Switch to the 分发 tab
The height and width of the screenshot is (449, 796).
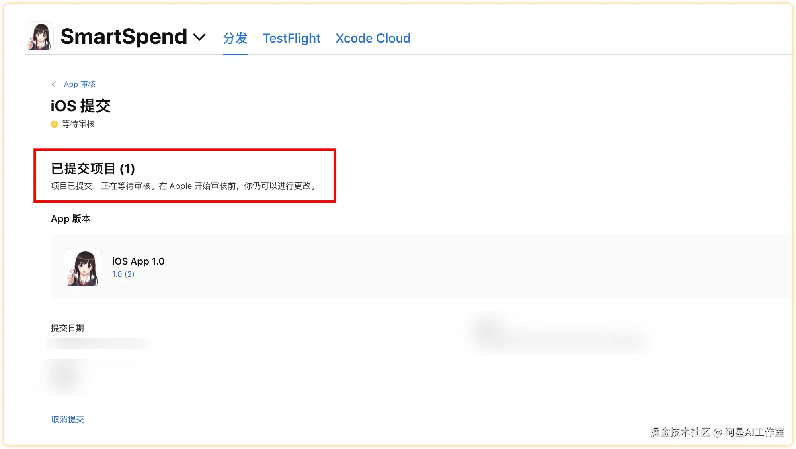pos(235,38)
